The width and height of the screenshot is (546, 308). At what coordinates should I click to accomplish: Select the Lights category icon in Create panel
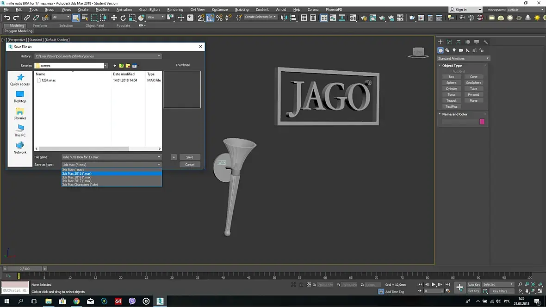click(454, 50)
